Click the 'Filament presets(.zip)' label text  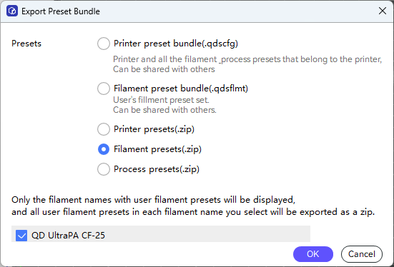[x=157, y=149]
